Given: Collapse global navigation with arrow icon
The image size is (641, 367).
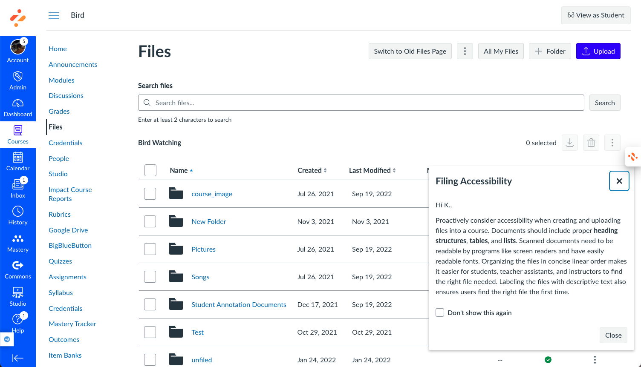Looking at the screenshot, I should (x=18, y=358).
